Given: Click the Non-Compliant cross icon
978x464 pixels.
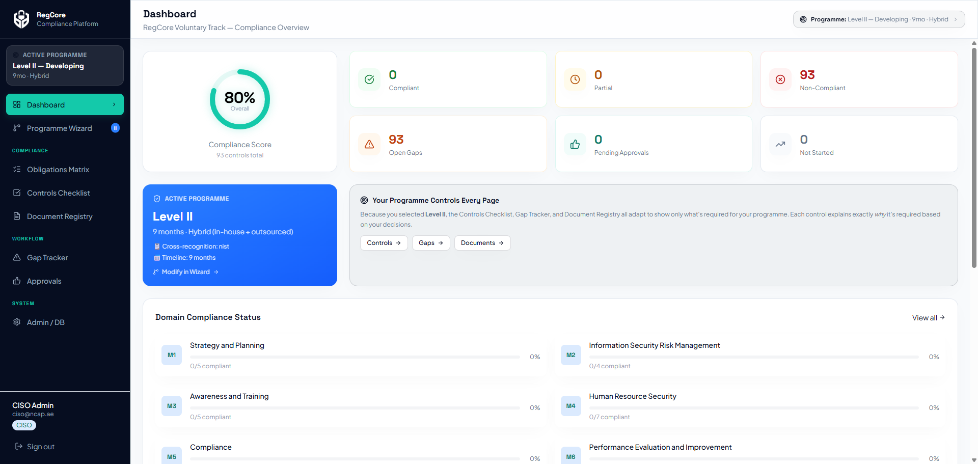Looking at the screenshot, I should coord(780,79).
